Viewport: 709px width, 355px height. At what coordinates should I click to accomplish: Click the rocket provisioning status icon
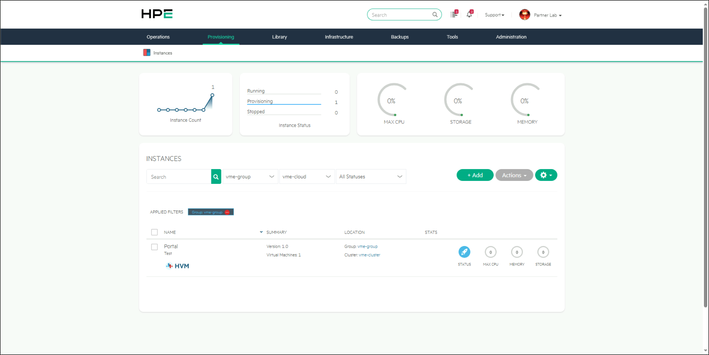pos(464,252)
